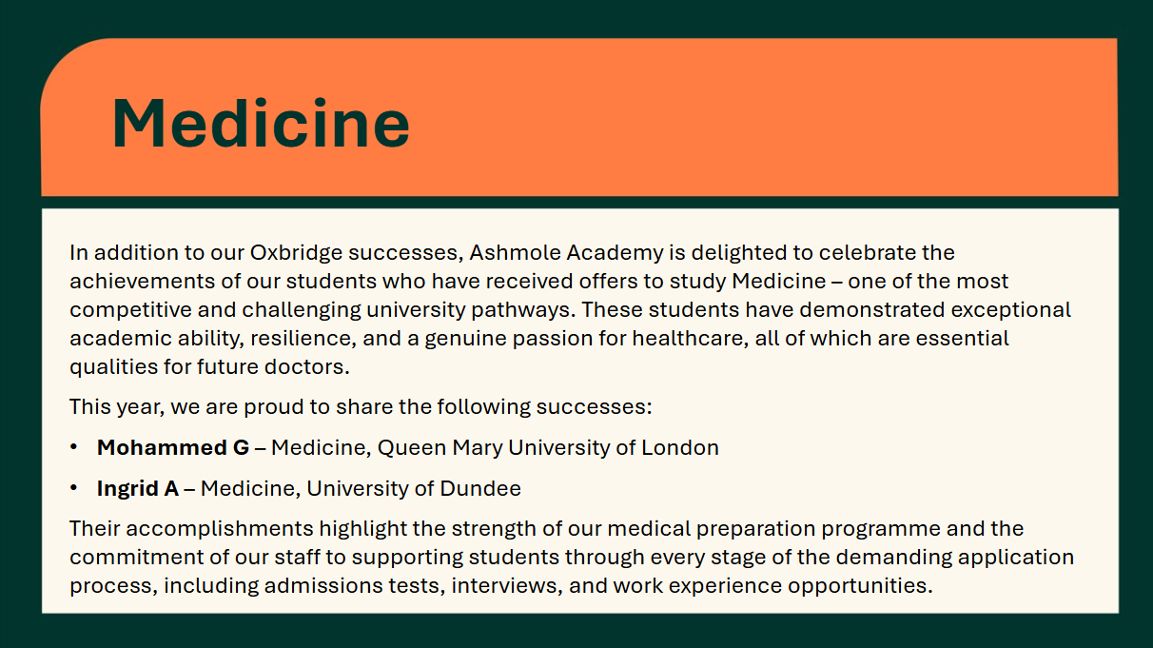The width and height of the screenshot is (1153, 648).
Task: Click the dark green slide background border
Action: pos(576,631)
